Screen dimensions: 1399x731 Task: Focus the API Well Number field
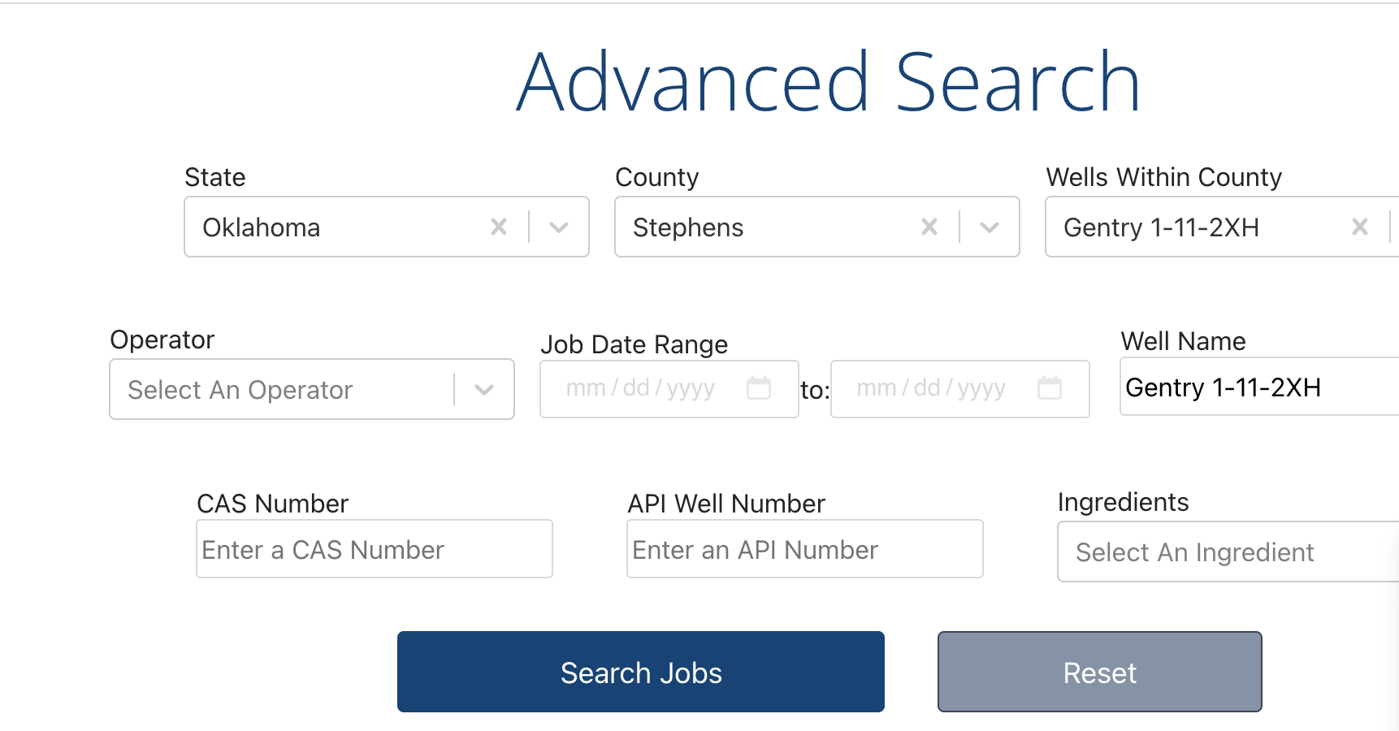pos(804,550)
